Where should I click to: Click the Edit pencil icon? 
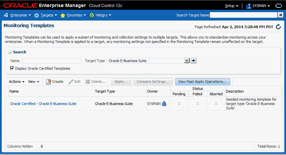pyautogui.click(x=71, y=82)
